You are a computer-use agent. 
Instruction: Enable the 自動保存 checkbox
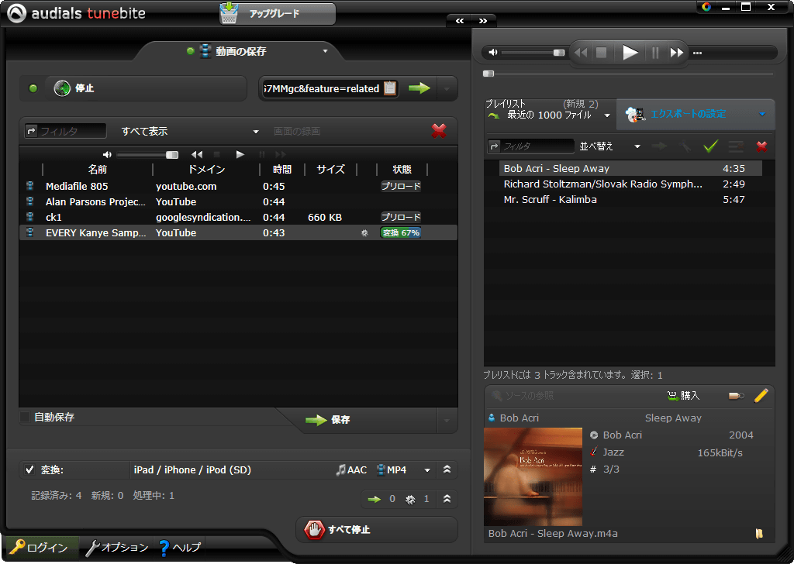coord(24,418)
